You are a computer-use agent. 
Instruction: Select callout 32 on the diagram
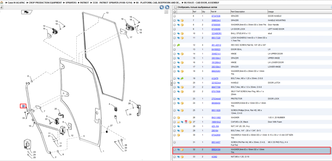[x=23, y=106]
